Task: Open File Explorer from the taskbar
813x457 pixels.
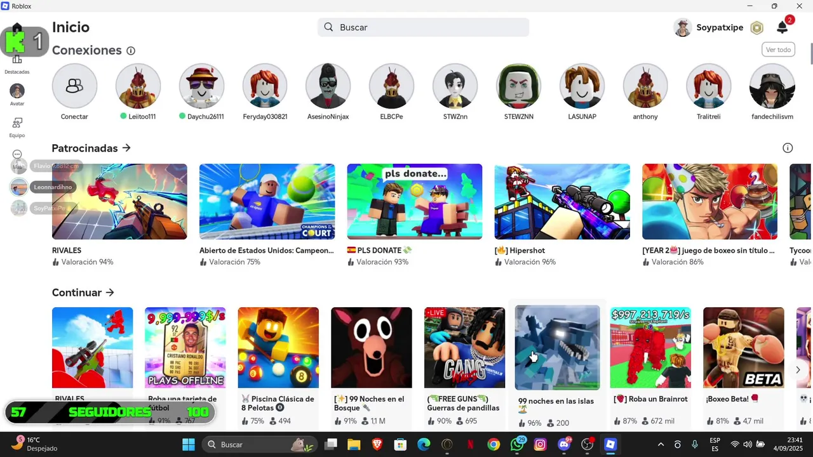Action: click(354, 444)
